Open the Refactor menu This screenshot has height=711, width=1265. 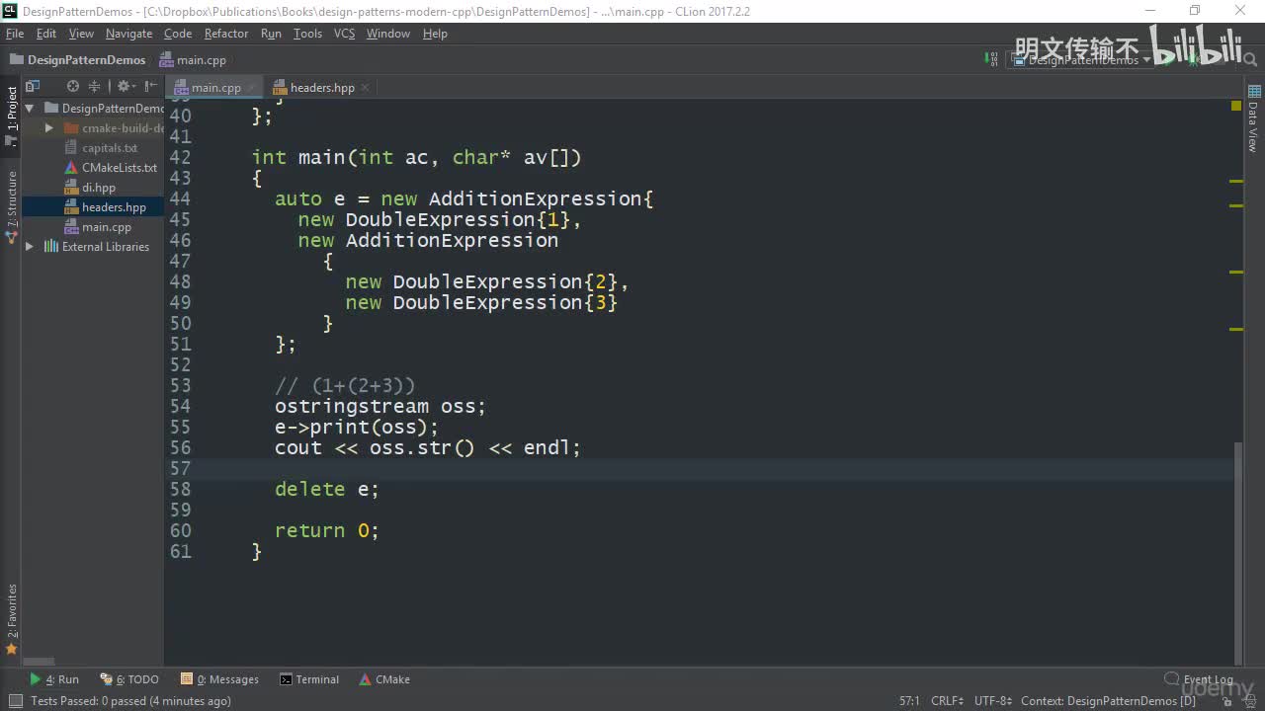pyautogui.click(x=226, y=34)
